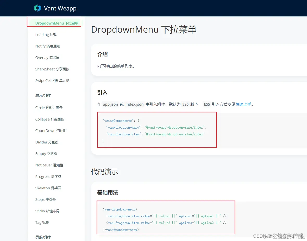Click the 展示组件 group heading
The height and width of the screenshot is (241, 307).
tap(43, 95)
